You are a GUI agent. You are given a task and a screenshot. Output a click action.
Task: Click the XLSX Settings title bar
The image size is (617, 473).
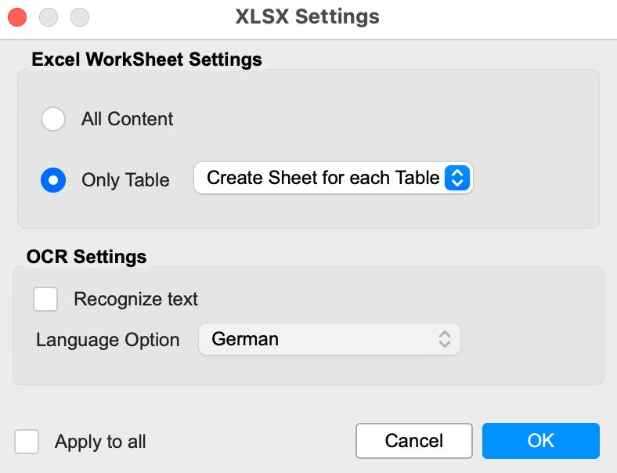coord(307,17)
